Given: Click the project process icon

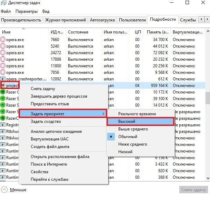Looking at the screenshot, I should 3,85.
